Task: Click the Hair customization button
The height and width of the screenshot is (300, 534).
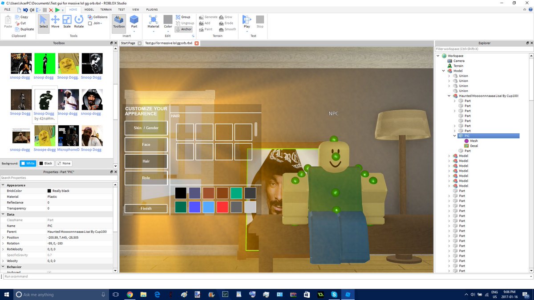Action: 146,161
